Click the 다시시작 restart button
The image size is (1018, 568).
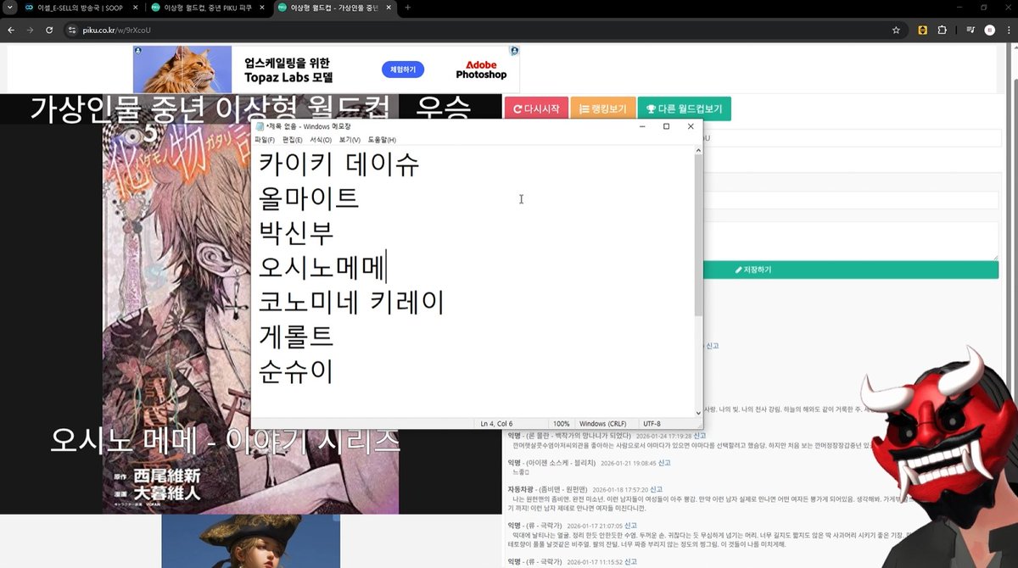coord(536,109)
